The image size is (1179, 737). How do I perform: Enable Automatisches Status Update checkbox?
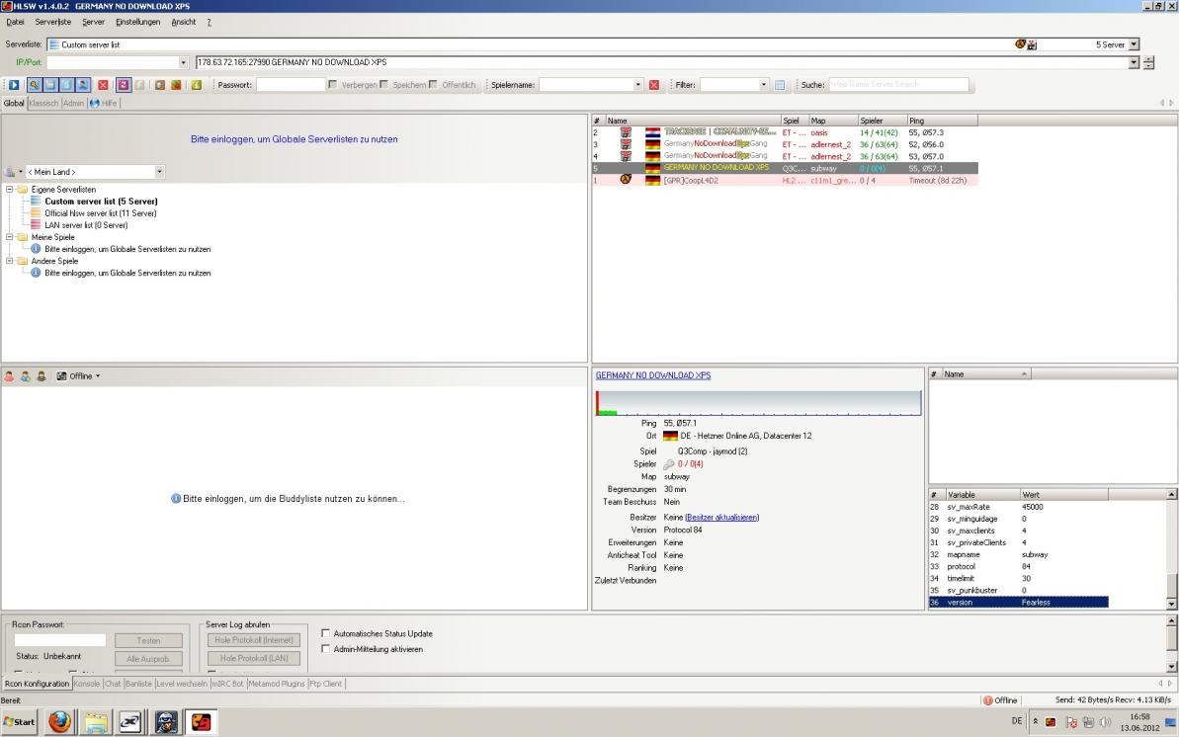pyautogui.click(x=327, y=633)
